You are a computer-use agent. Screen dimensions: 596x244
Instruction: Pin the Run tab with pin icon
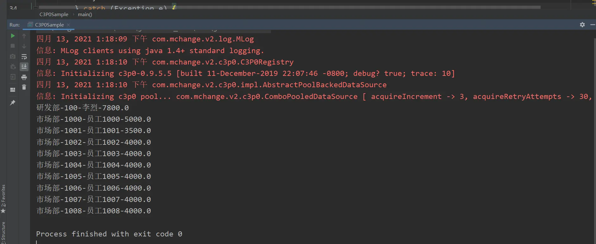13,103
